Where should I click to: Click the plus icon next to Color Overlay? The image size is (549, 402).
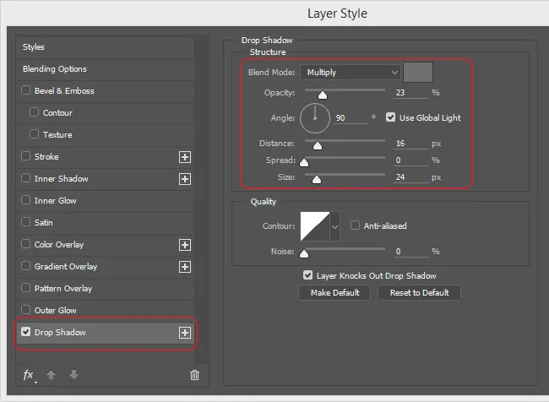point(185,245)
